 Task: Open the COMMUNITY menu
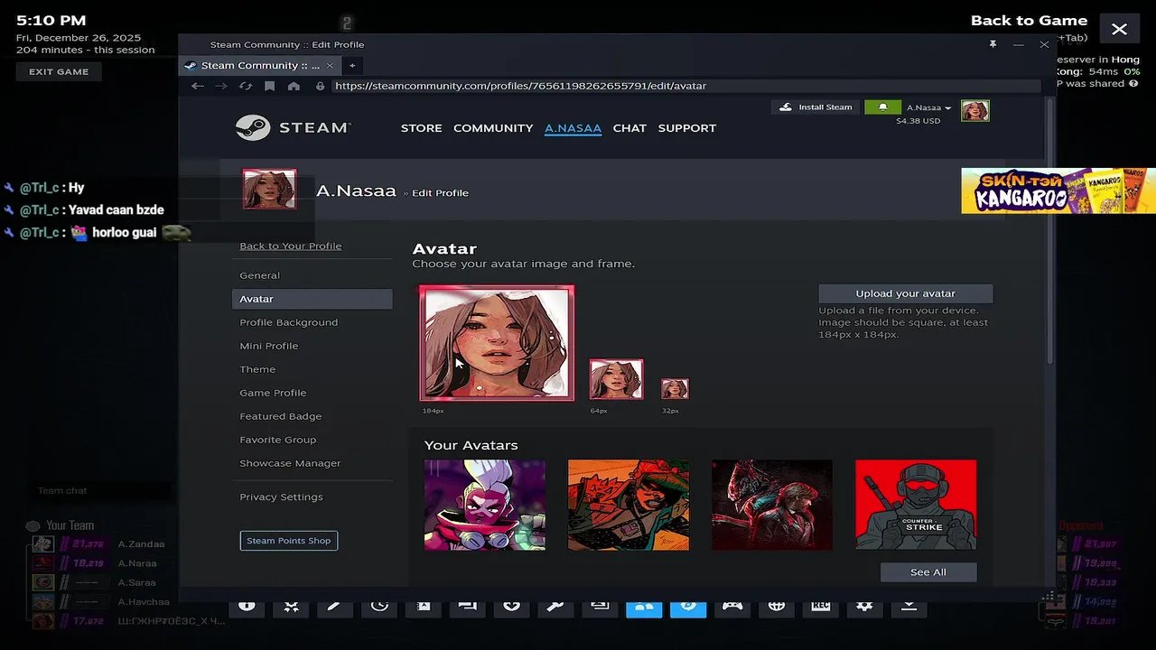pyautogui.click(x=493, y=128)
